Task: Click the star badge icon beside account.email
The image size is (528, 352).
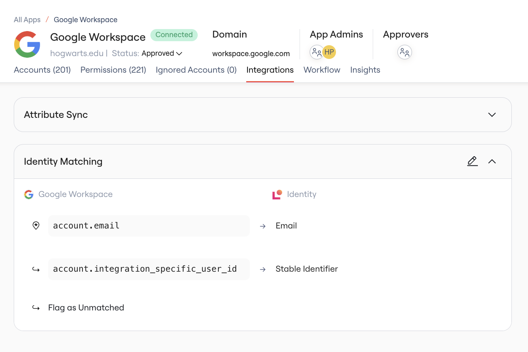Action: click(x=36, y=226)
